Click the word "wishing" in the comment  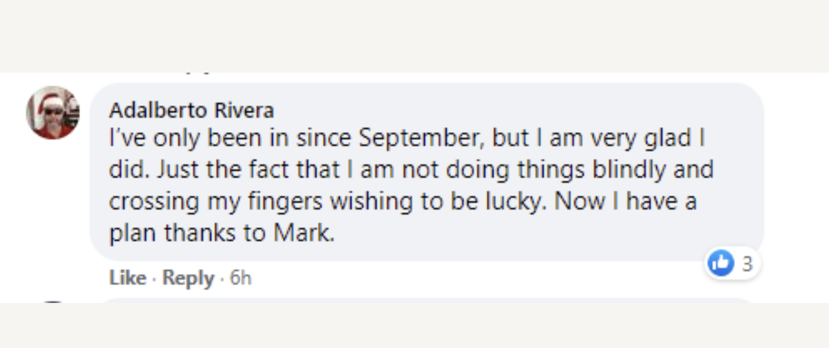coord(371,201)
